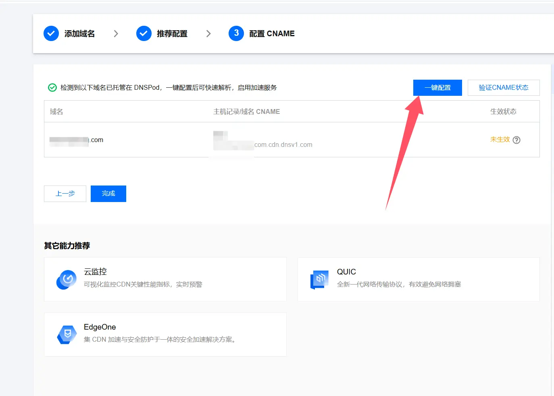554x396 pixels.
Task: Click the help icon beside 未生效
Action: click(517, 140)
